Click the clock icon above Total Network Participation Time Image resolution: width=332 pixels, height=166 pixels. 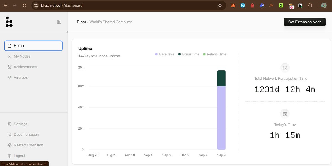pyautogui.click(x=285, y=68)
